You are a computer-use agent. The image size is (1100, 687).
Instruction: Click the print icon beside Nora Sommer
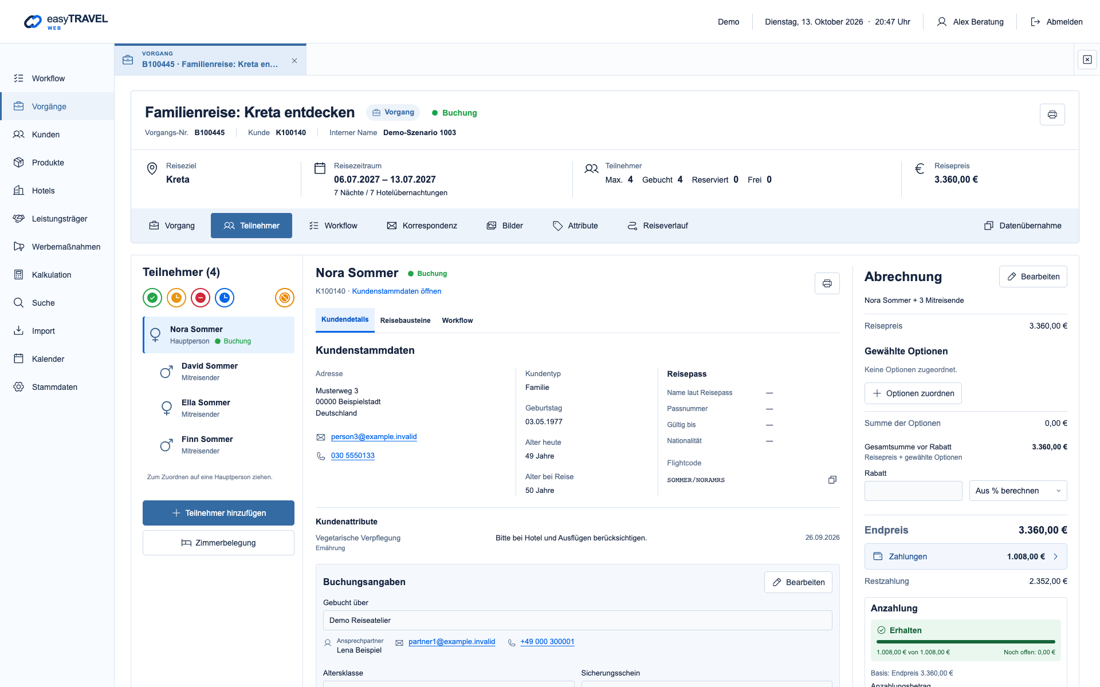tap(827, 283)
